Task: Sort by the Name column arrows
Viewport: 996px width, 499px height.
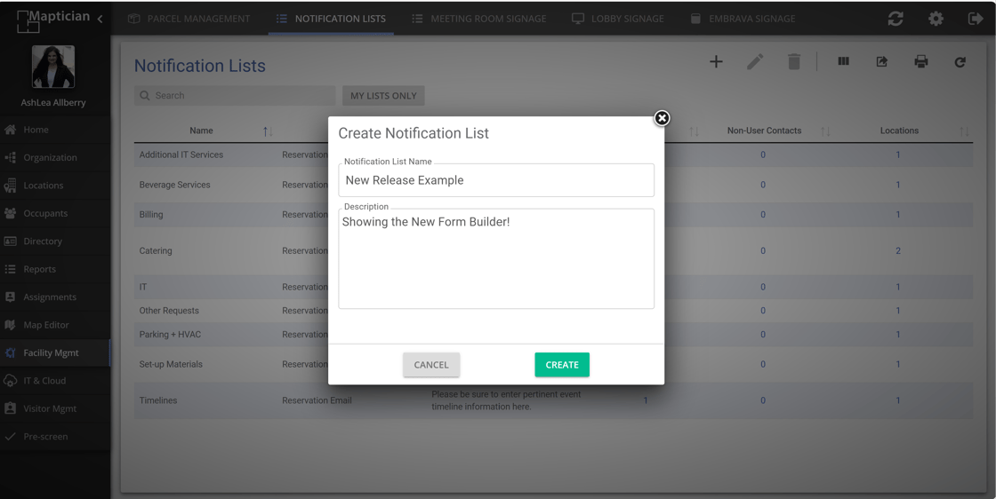Action: (268, 131)
